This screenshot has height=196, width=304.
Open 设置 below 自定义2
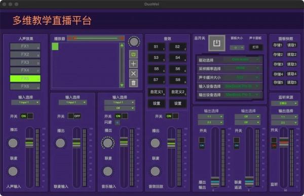pyautogui.click(x=178, y=103)
